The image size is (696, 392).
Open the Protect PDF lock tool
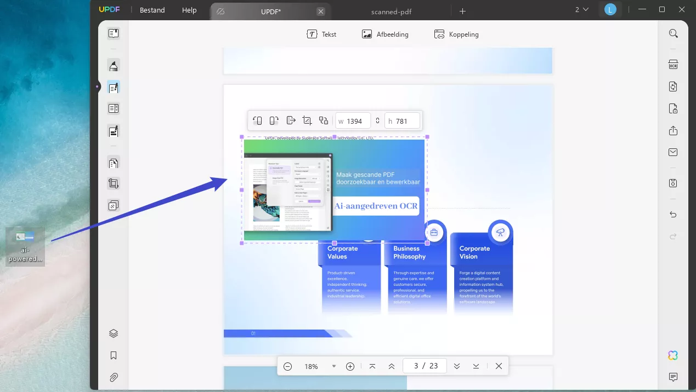coord(674,108)
